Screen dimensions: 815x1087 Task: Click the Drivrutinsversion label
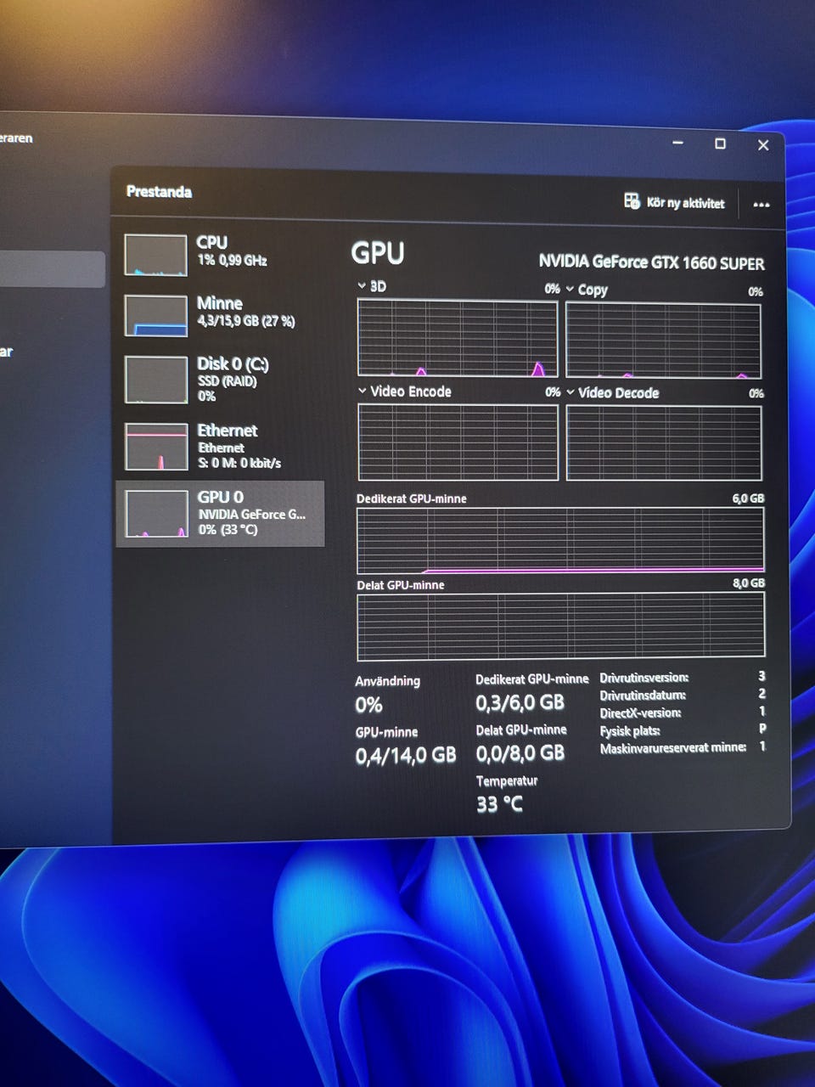(644, 678)
